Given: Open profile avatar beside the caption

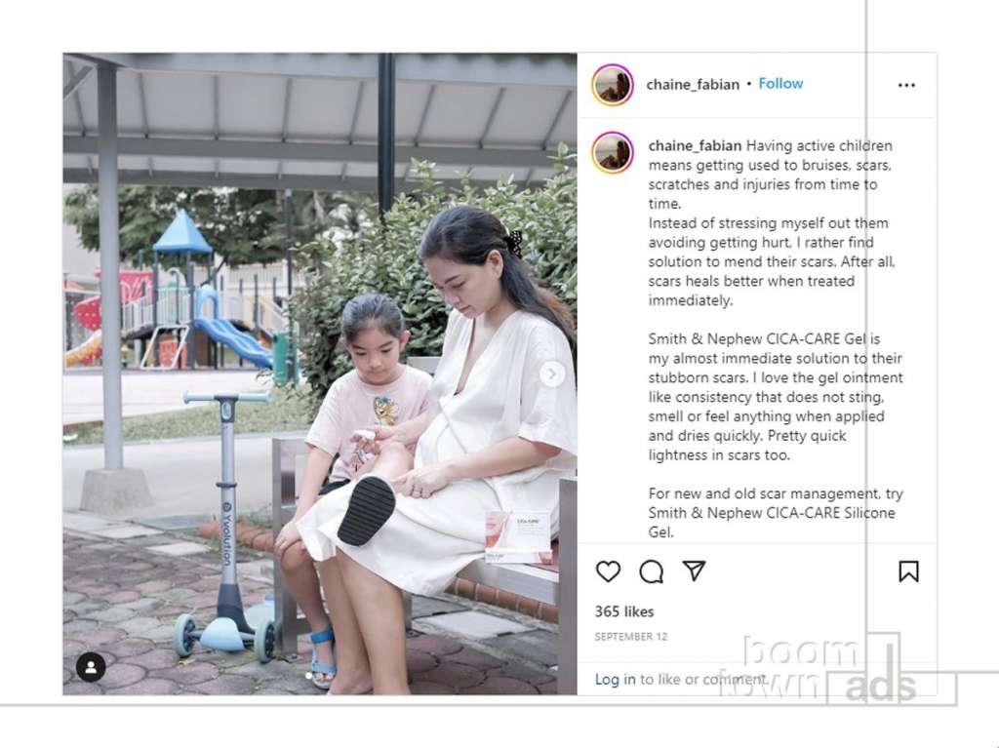Looking at the screenshot, I should coord(613,153).
